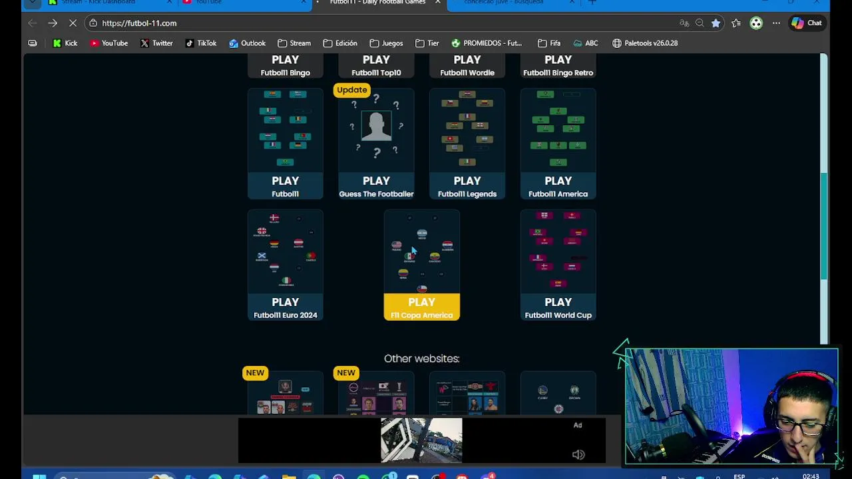This screenshot has height=479, width=852.
Task: Click the translate page icon in address bar
Action: click(x=684, y=23)
